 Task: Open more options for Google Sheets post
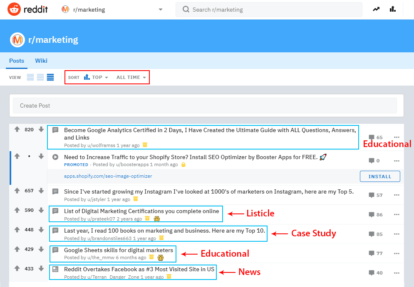pos(397,253)
